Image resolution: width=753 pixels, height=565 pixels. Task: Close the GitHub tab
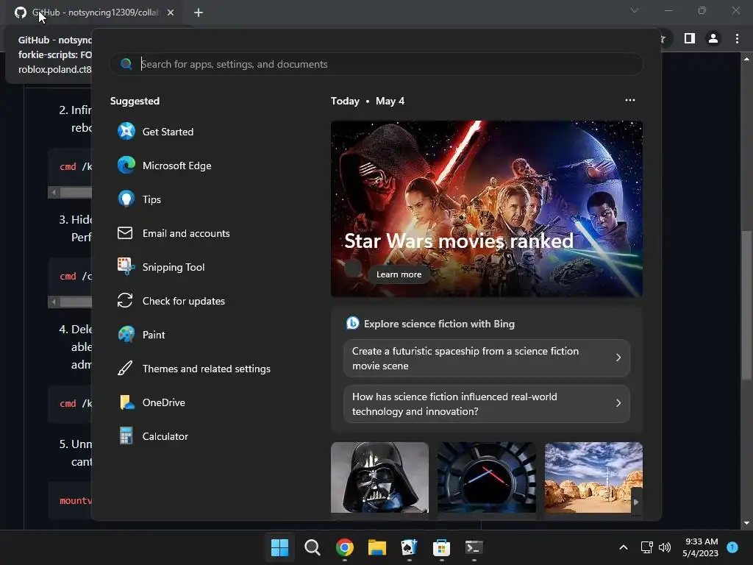[171, 13]
